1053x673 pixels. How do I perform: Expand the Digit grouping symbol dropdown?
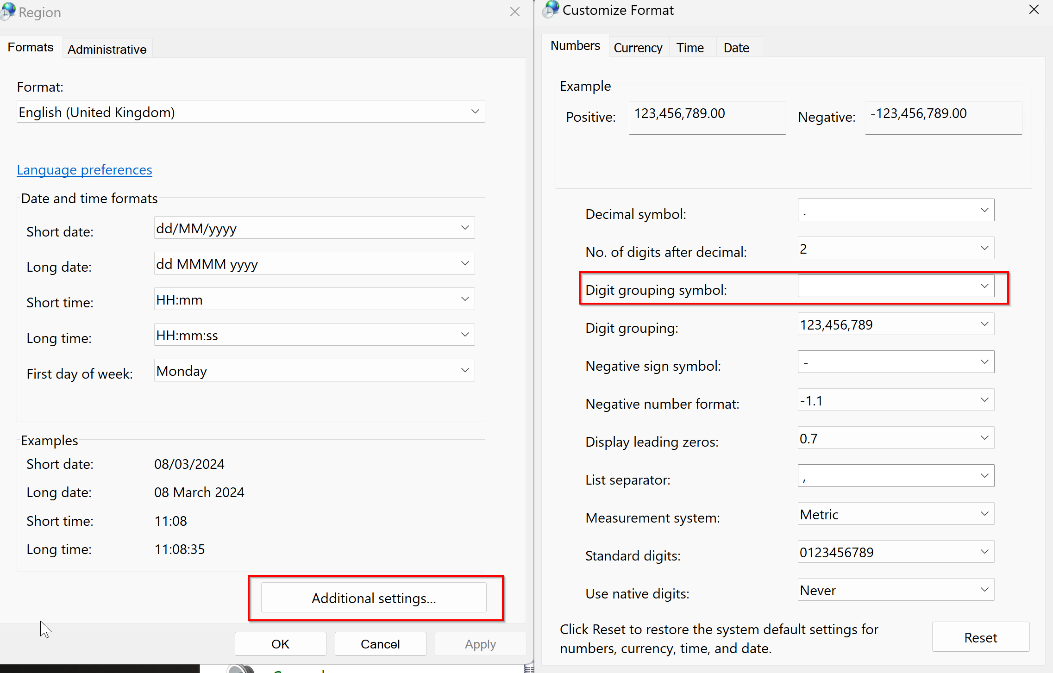[984, 286]
